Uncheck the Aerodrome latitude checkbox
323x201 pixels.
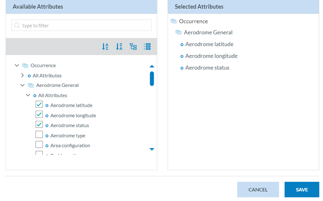tap(39, 104)
